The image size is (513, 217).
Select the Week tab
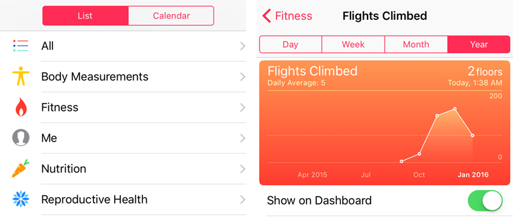pos(353,45)
